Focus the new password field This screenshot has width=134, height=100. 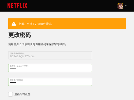pyautogui.click(x=50, y=68)
